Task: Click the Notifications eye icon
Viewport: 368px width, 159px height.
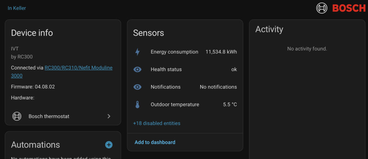Action: point(137,87)
